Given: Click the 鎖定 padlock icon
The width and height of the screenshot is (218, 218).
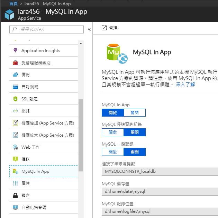Looking at the screenshot, I should [x=15, y=196].
